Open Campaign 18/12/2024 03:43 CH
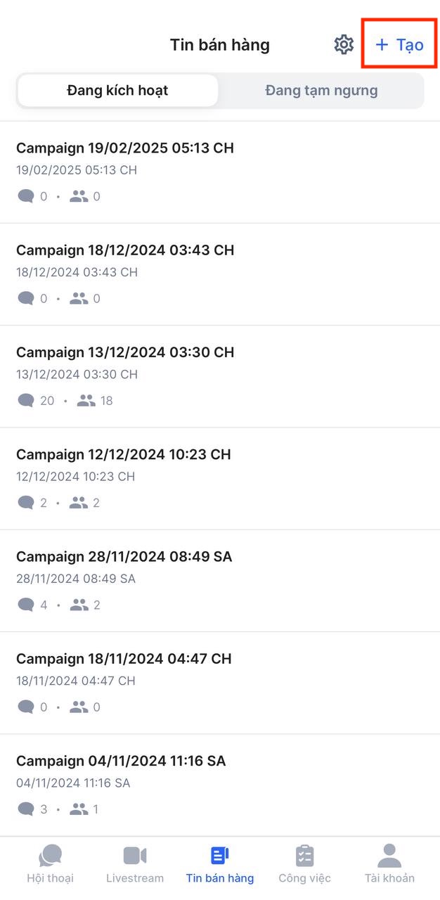The height and width of the screenshot is (900, 440). point(125,250)
